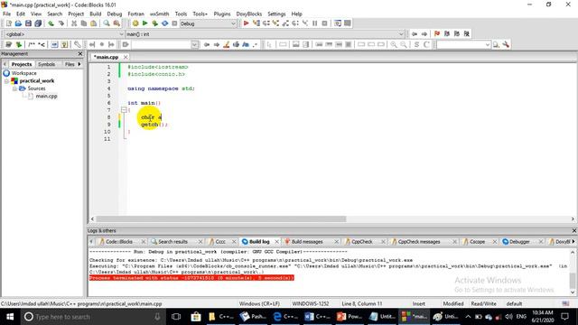
Task: Close the Management panel
Action: (x=80, y=54)
